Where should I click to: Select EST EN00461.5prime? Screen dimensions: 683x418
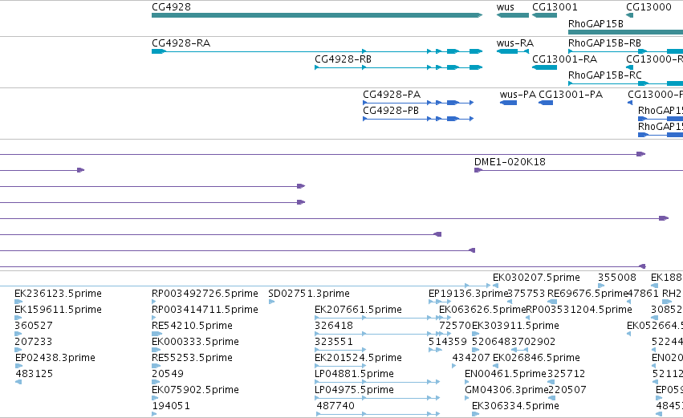point(506,374)
